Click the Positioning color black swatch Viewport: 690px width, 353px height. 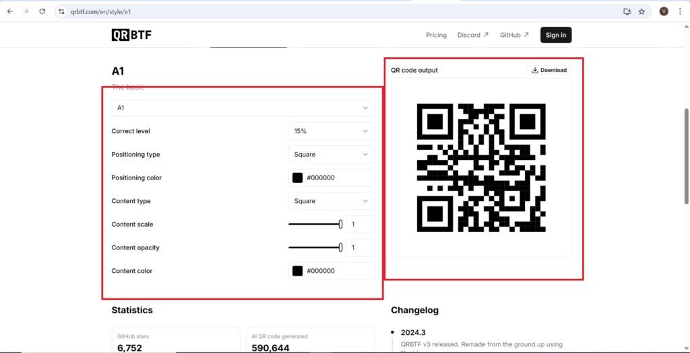(x=297, y=178)
